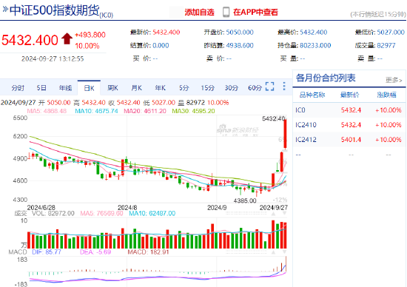Screen dimensions: 407x287
Task: Click the MA5: 4868.48 indicator label
Action: (x=47, y=111)
